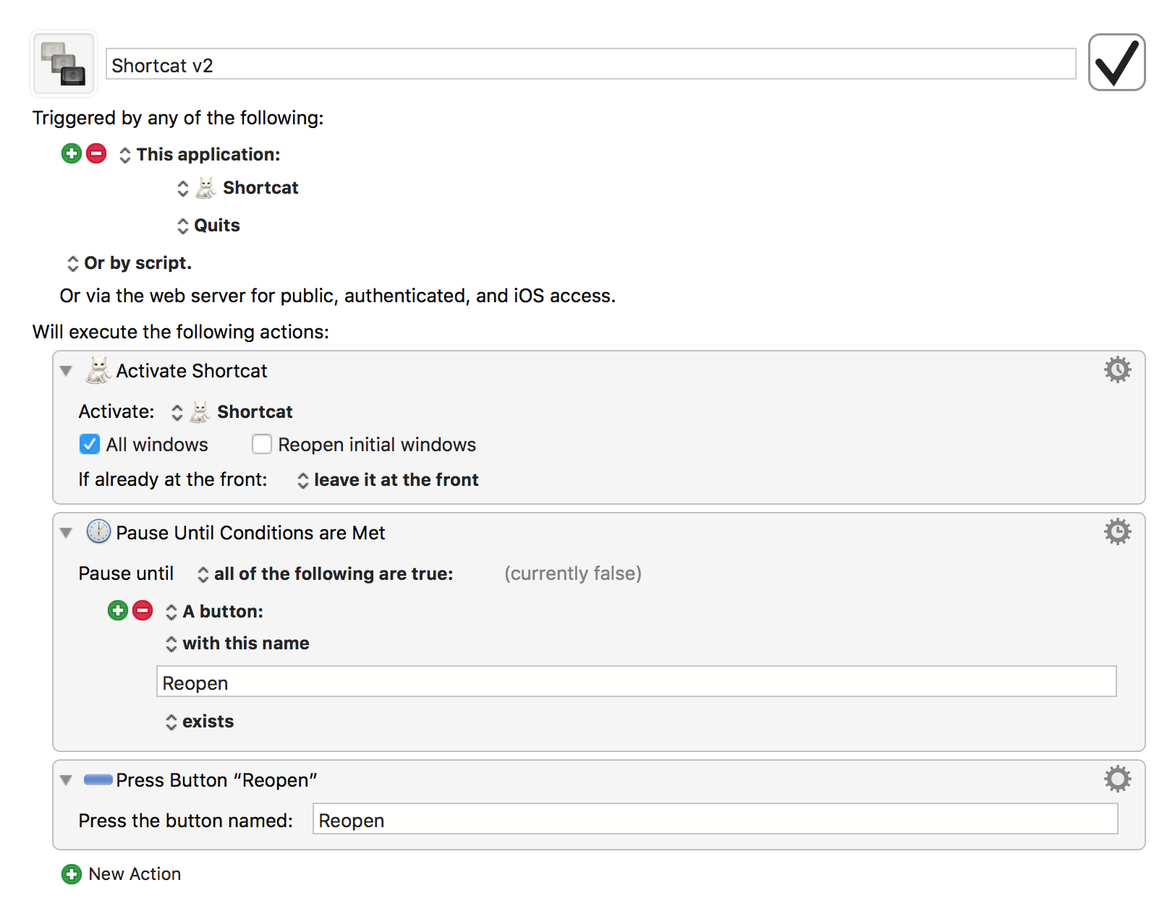Select the Press Button “Reopen” title
Image resolution: width=1175 pixels, height=914 pixels.
click(x=216, y=780)
